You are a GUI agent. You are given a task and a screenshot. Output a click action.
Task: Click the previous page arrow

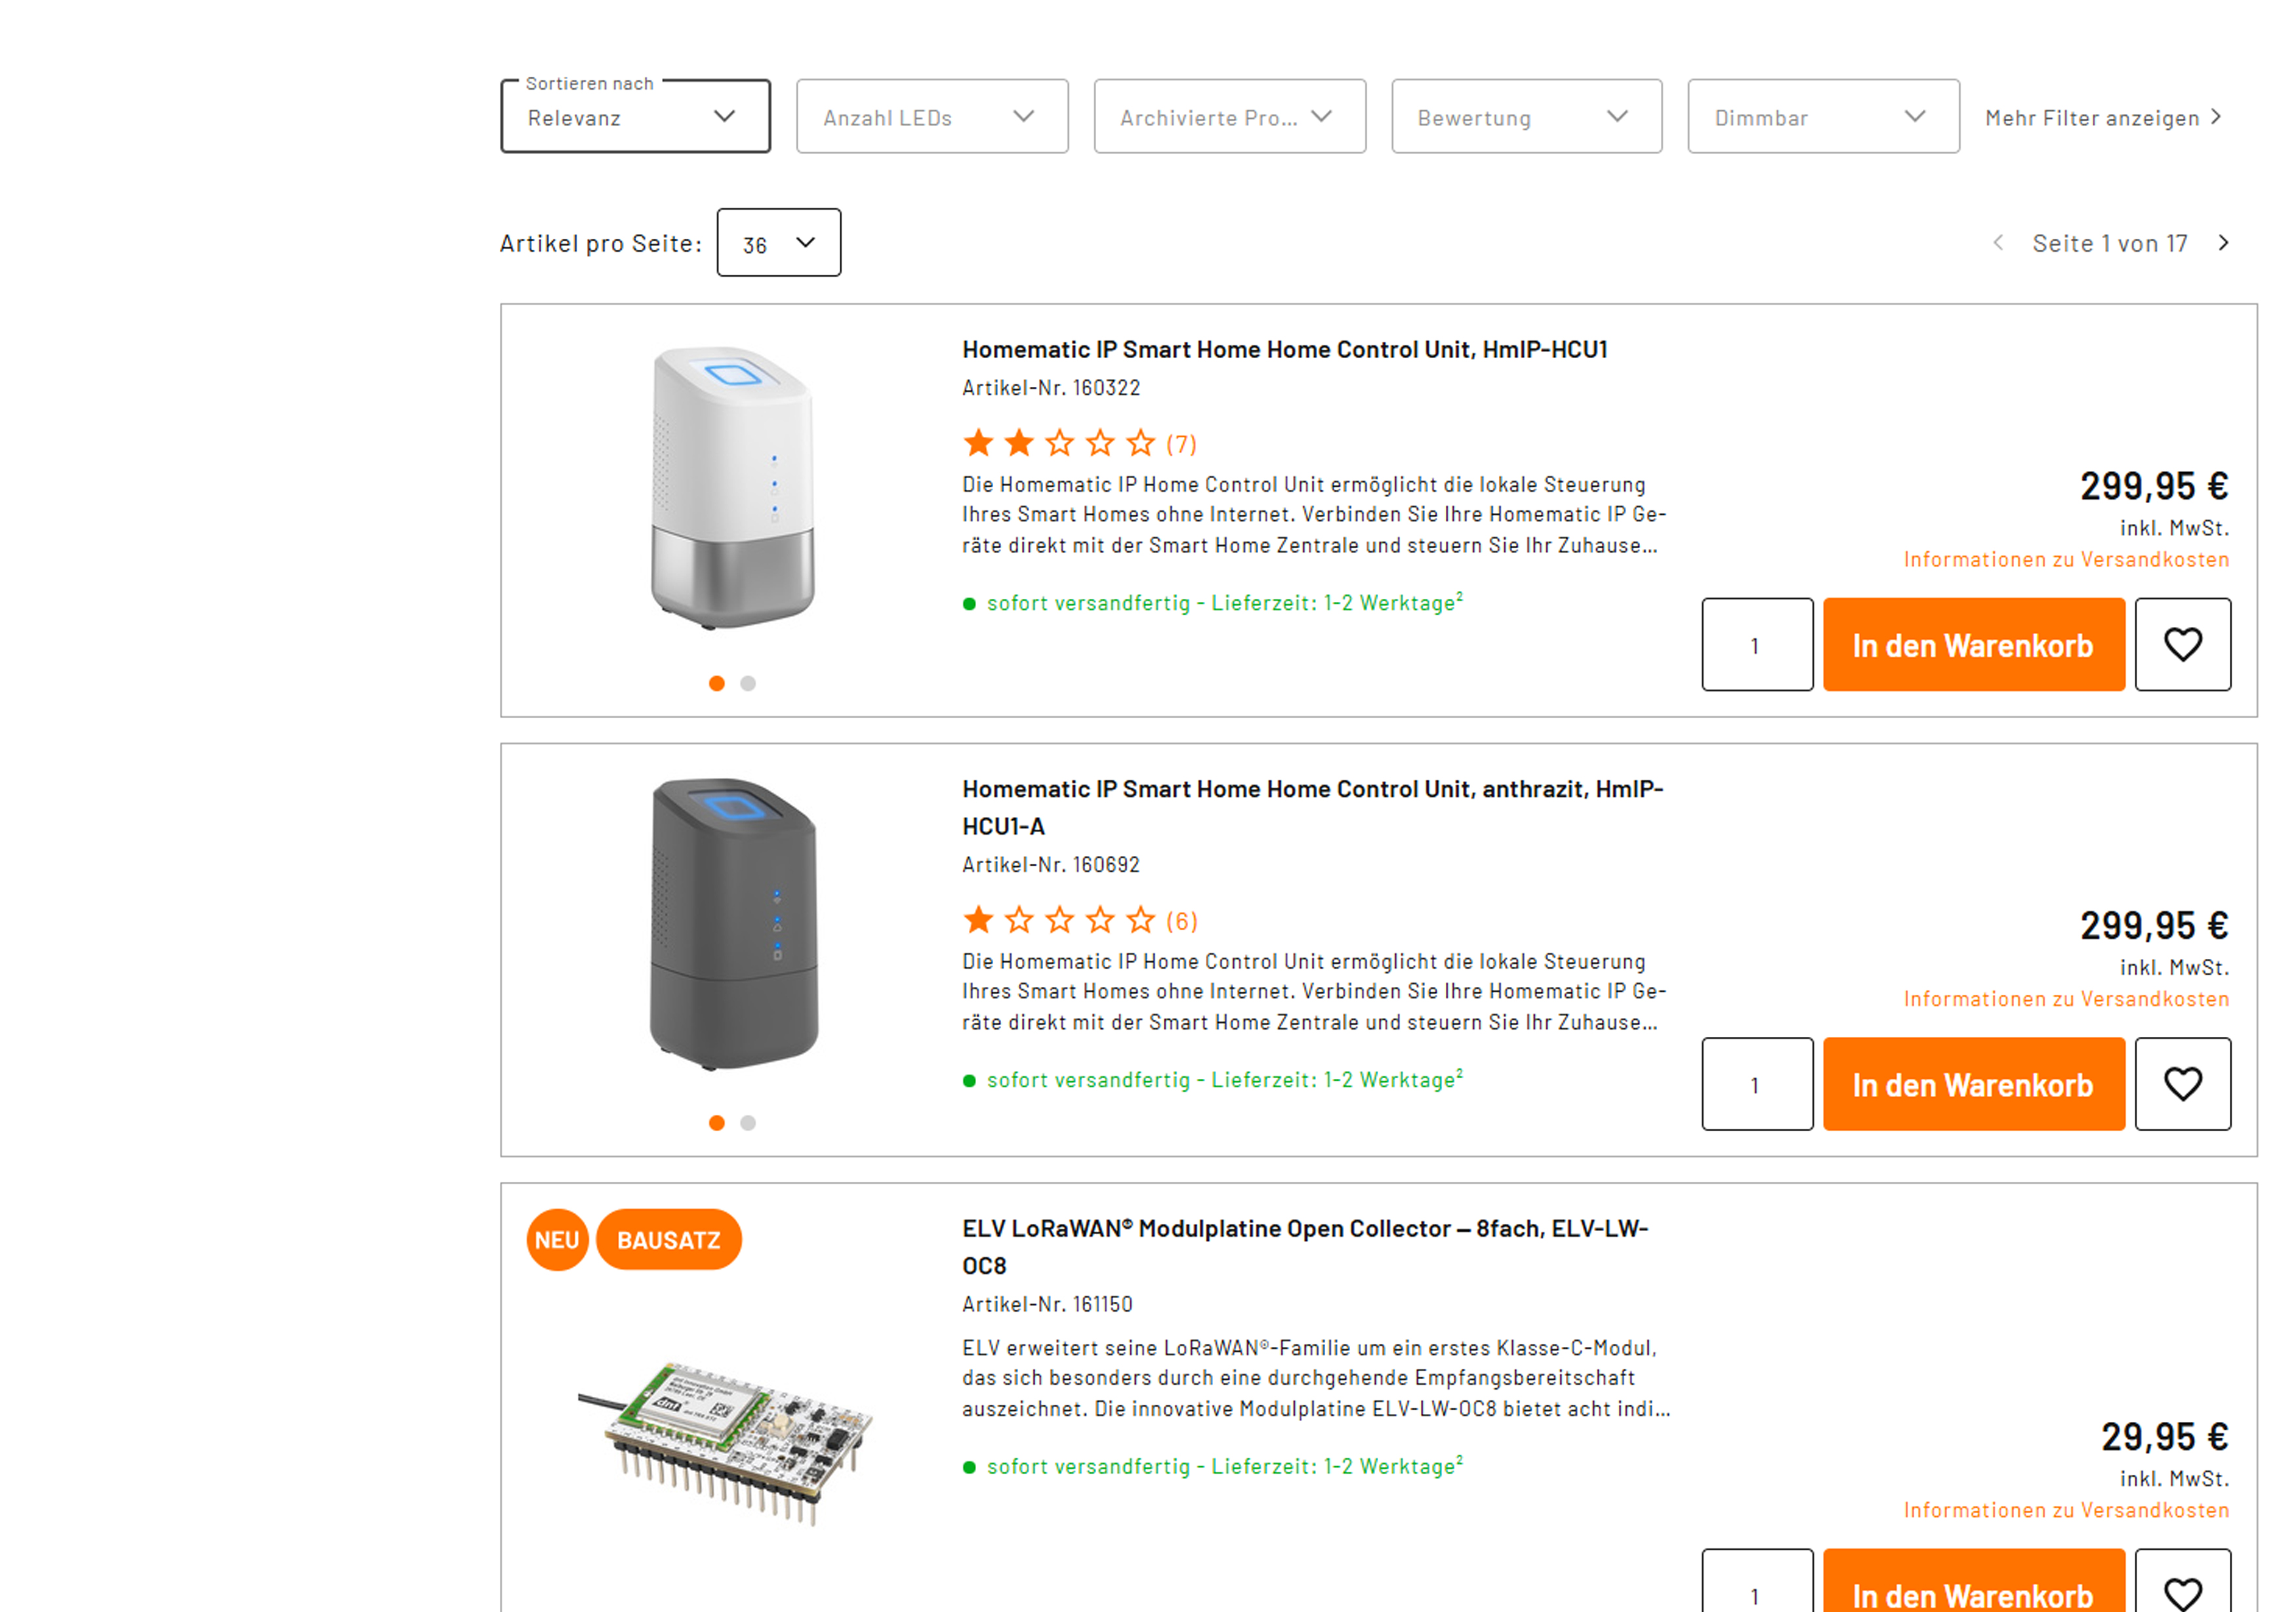click(x=1998, y=243)
